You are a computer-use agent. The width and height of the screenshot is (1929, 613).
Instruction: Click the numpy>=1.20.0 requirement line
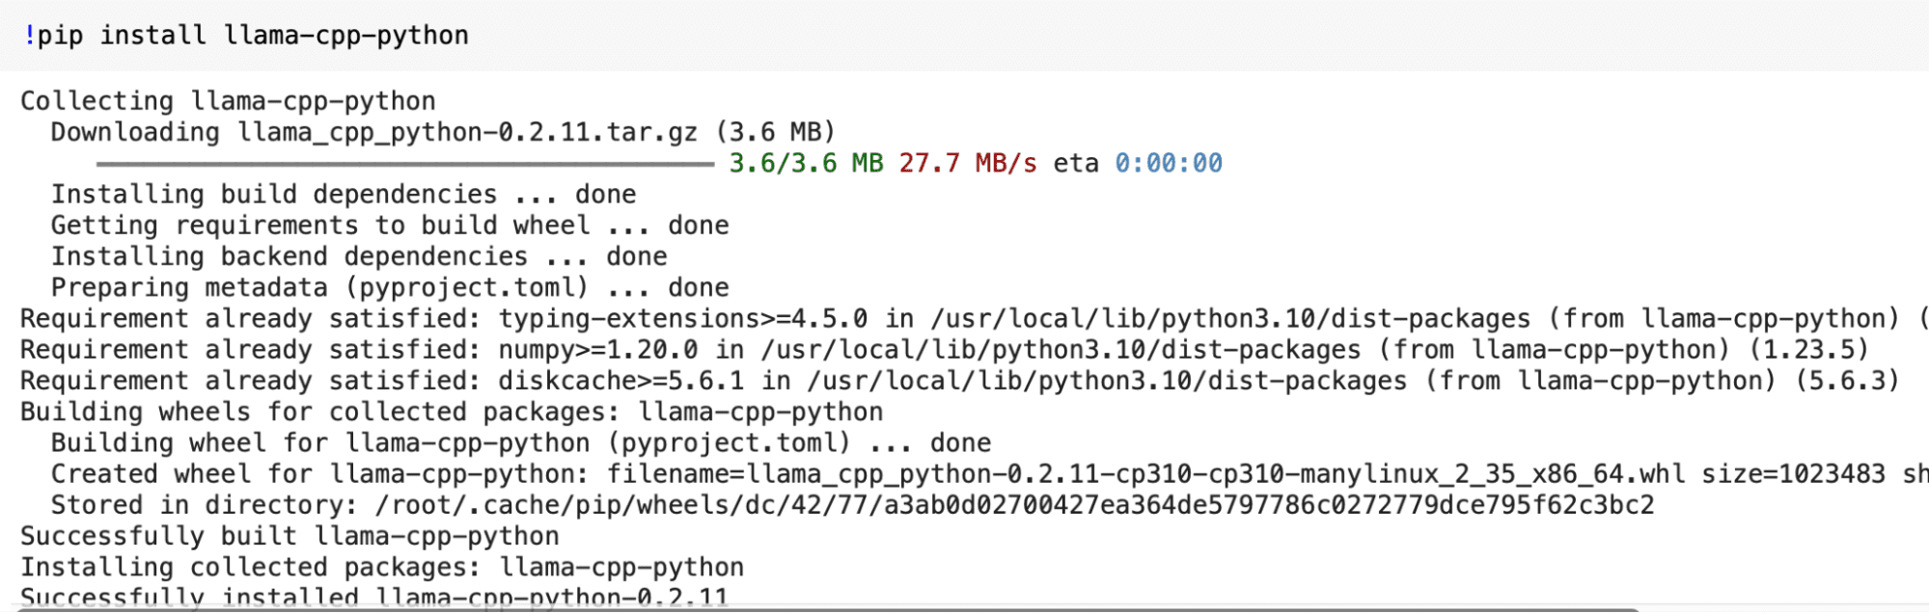pyautogui.click(x=945, y=350)
